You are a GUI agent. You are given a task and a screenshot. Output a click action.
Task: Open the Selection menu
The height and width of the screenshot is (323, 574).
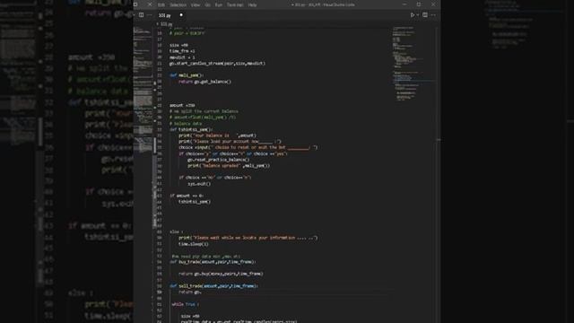click(178, 5)
